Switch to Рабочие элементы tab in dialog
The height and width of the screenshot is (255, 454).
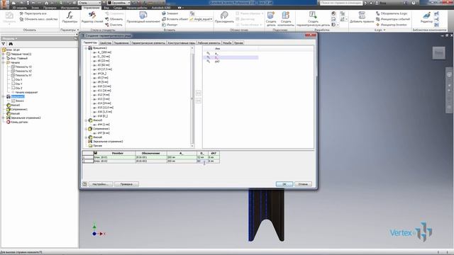click(209, 42)
